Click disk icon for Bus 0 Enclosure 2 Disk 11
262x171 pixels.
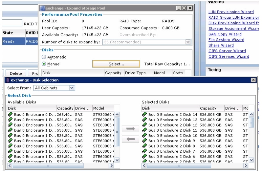144,130
